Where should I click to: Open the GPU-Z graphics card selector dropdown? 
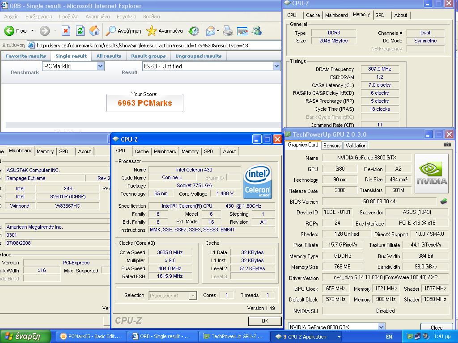(x=381, y=327)
